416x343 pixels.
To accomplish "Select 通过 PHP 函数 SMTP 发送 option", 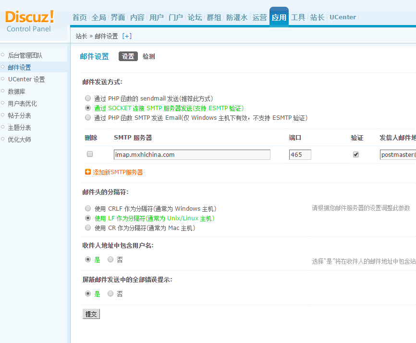I will click(88, 117).
